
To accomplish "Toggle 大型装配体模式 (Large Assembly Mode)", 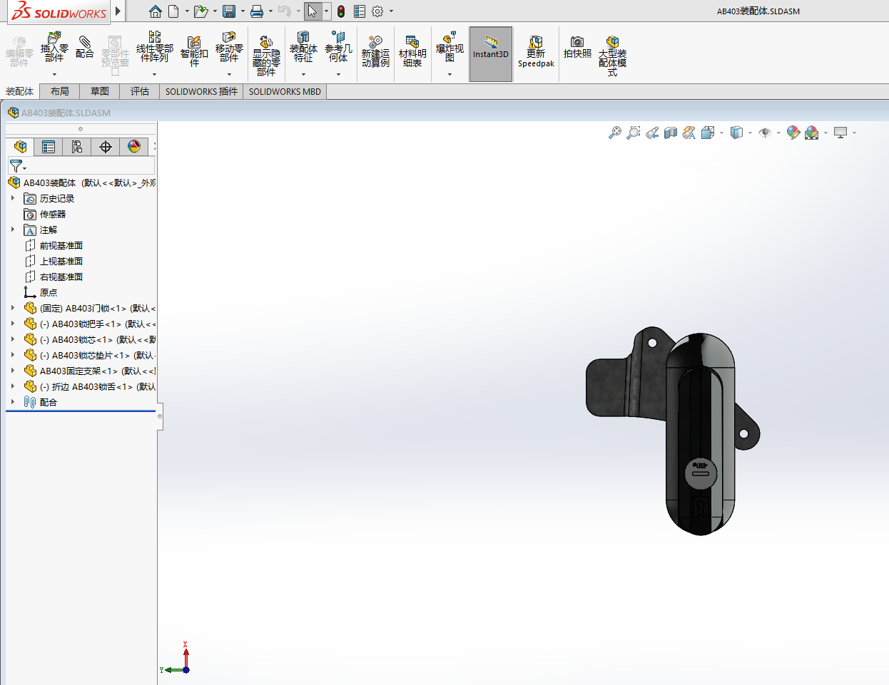I will click(x=612, y=56).
